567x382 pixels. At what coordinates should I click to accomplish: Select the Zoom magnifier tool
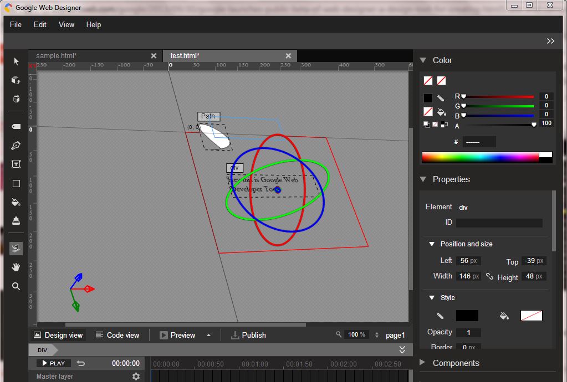(x=16, y=286)
